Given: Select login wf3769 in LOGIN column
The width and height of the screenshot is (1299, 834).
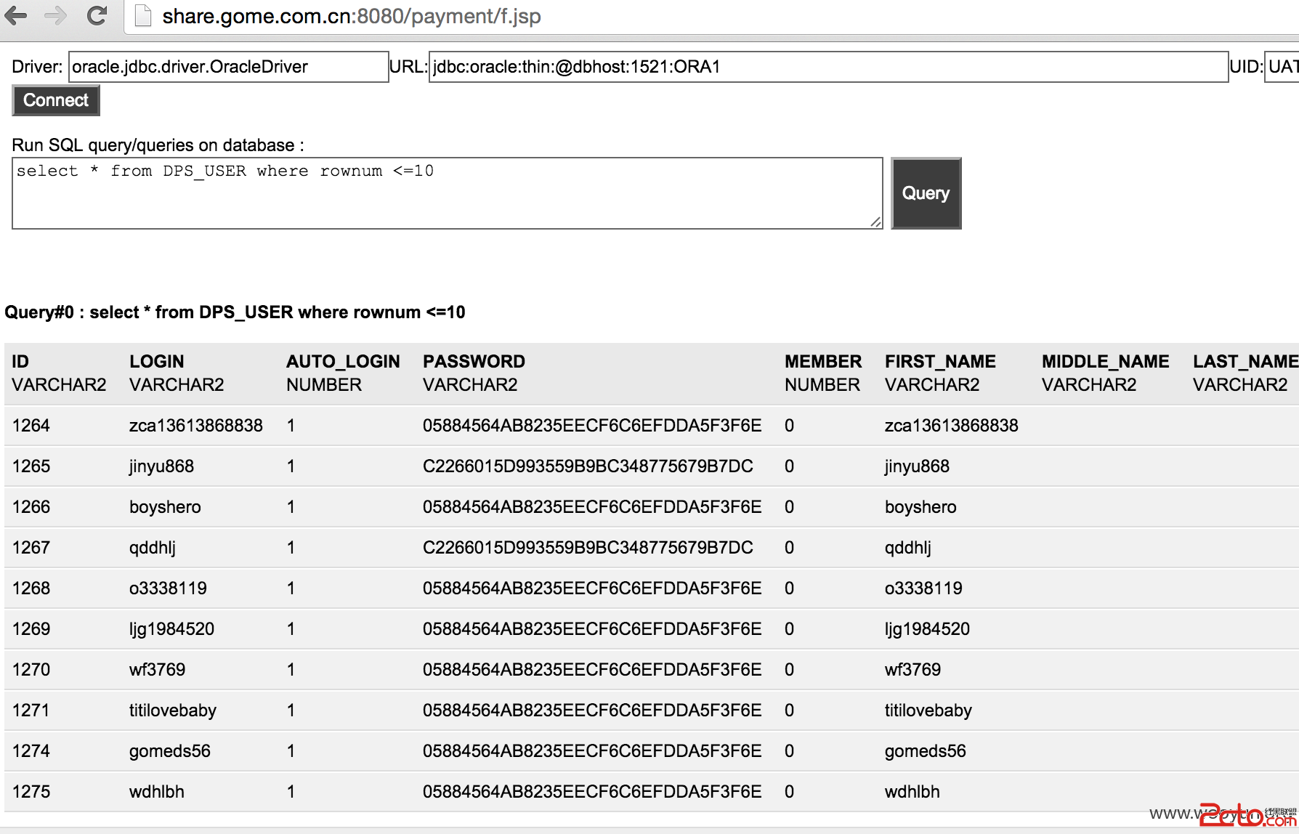Looking at the screenshot, I should coord(157,670).
